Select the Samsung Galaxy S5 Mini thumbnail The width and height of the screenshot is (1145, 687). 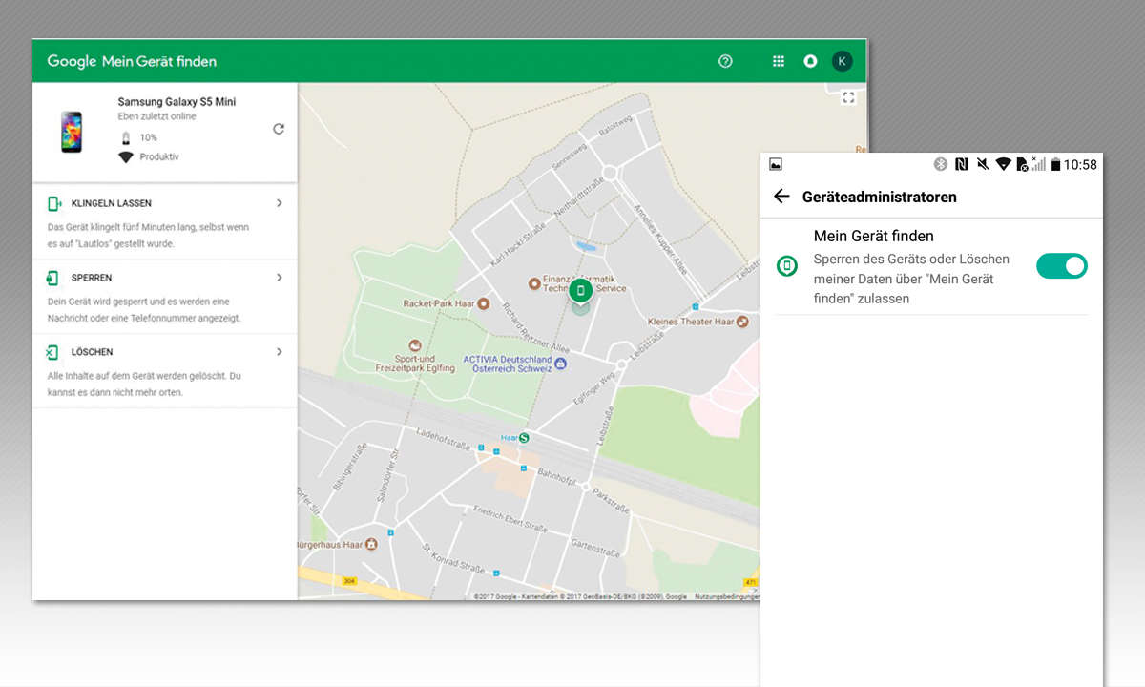[x=72, y=132]
